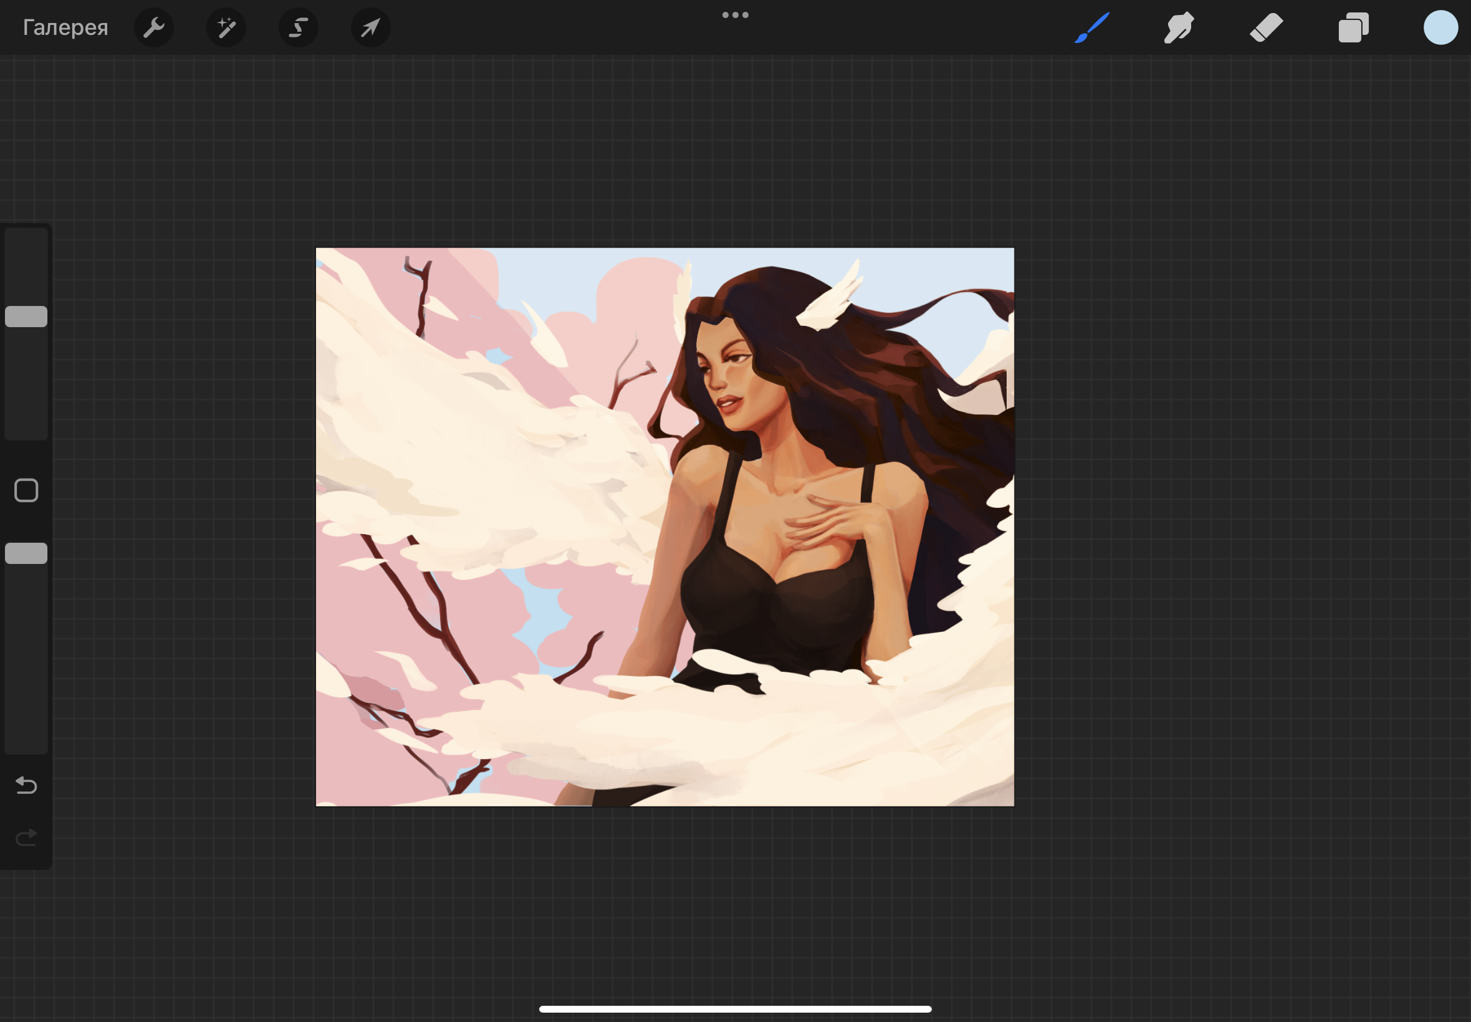Return to Галерея gallery

[65, 28]
